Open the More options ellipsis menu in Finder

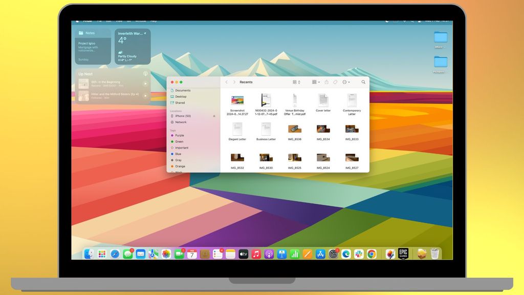(x=345, y=82)
